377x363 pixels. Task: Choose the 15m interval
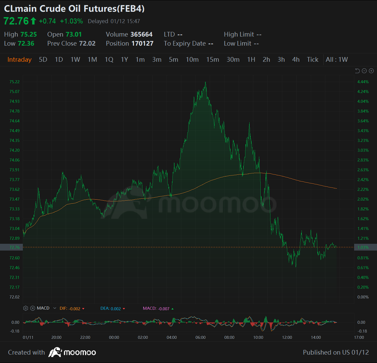coord(212,60)
